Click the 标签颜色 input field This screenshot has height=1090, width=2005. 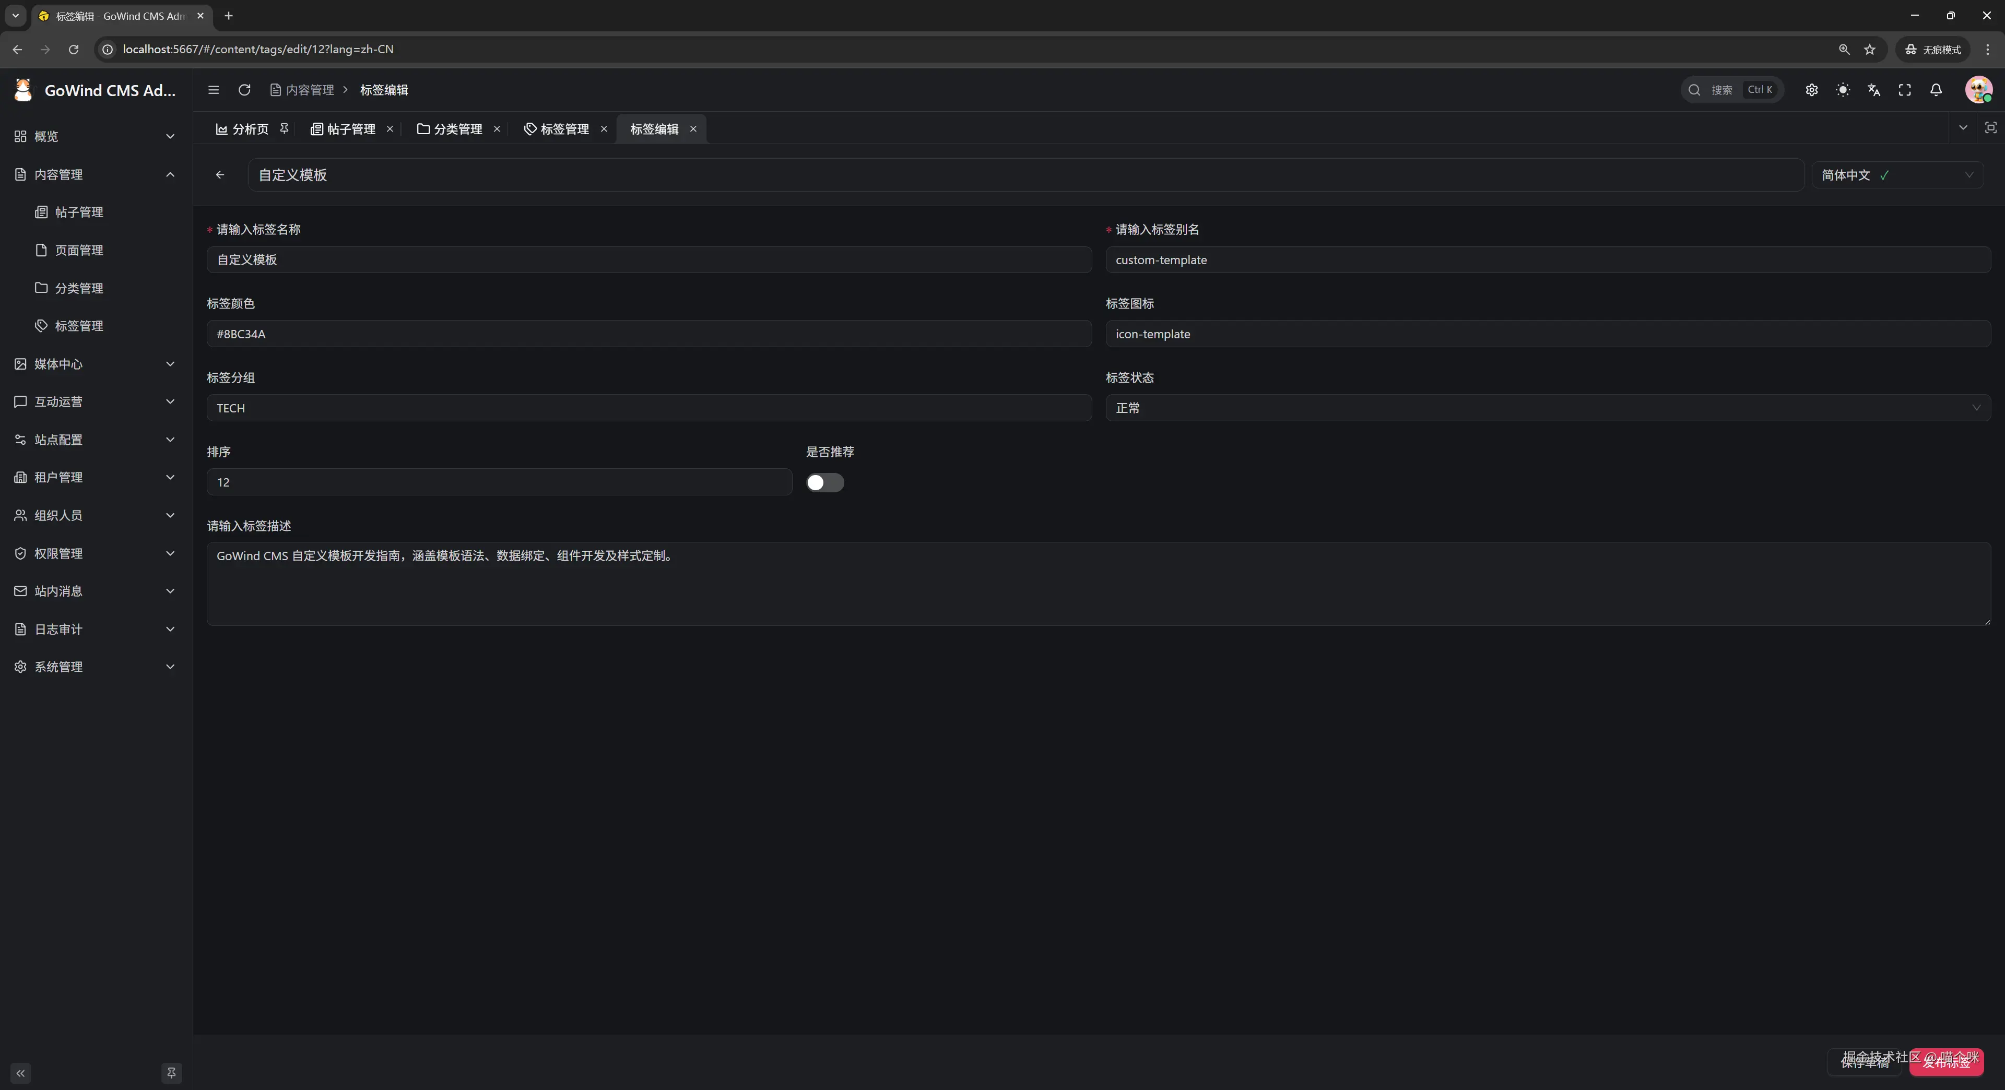[x=648, y=334]
